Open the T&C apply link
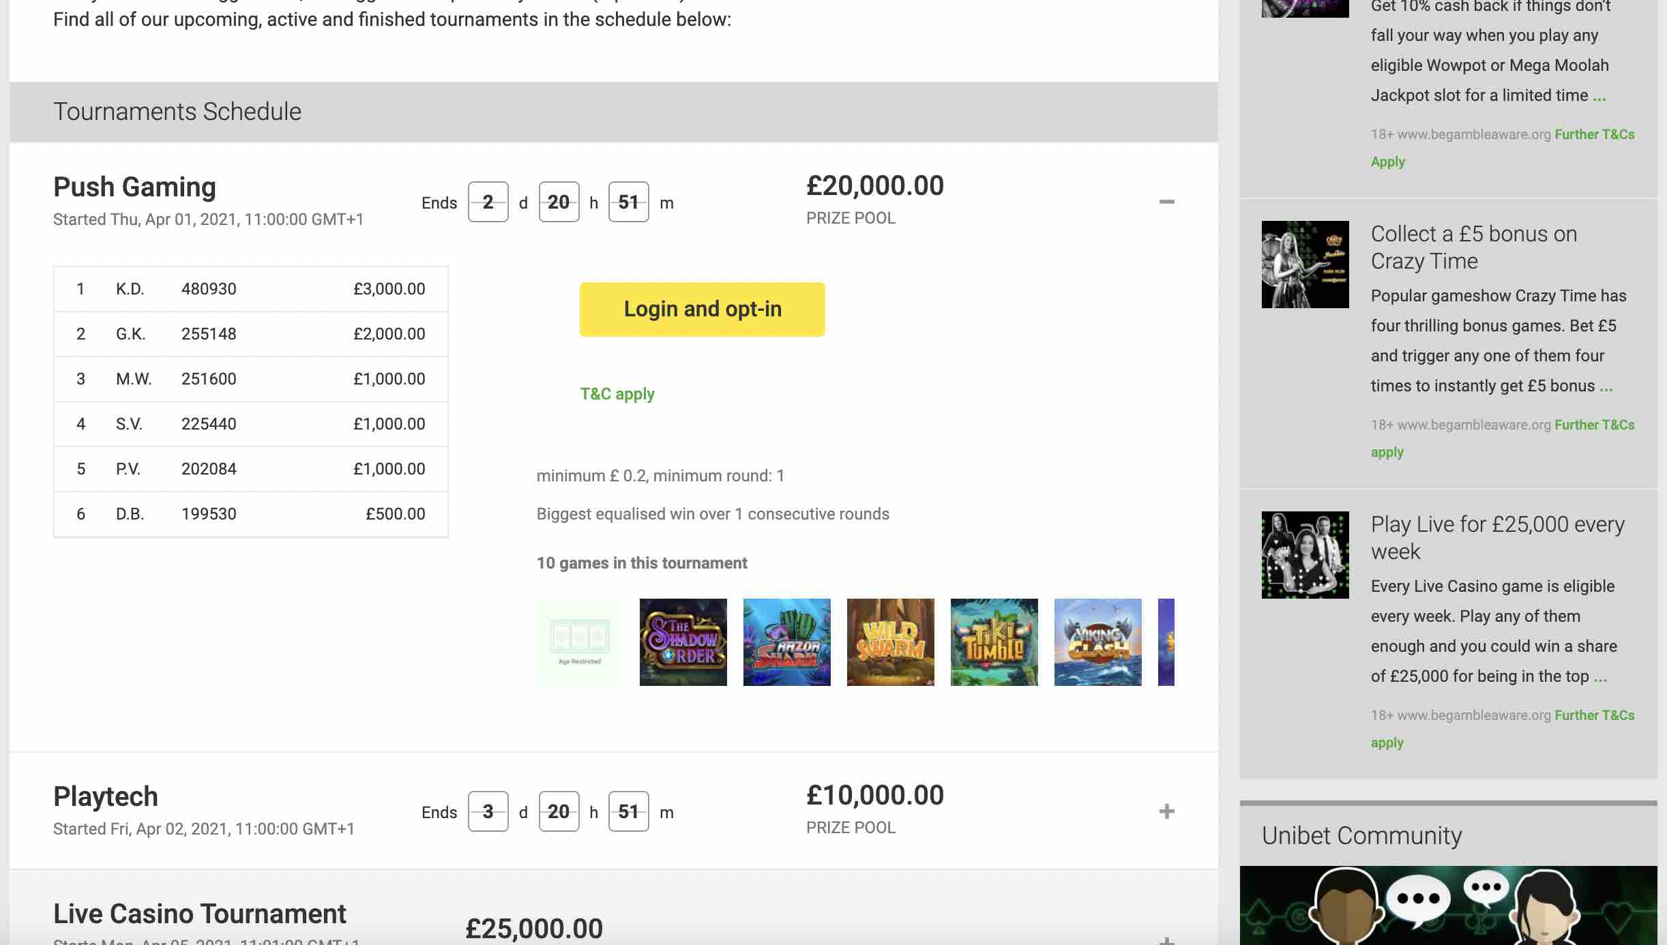 click(617, 394)
